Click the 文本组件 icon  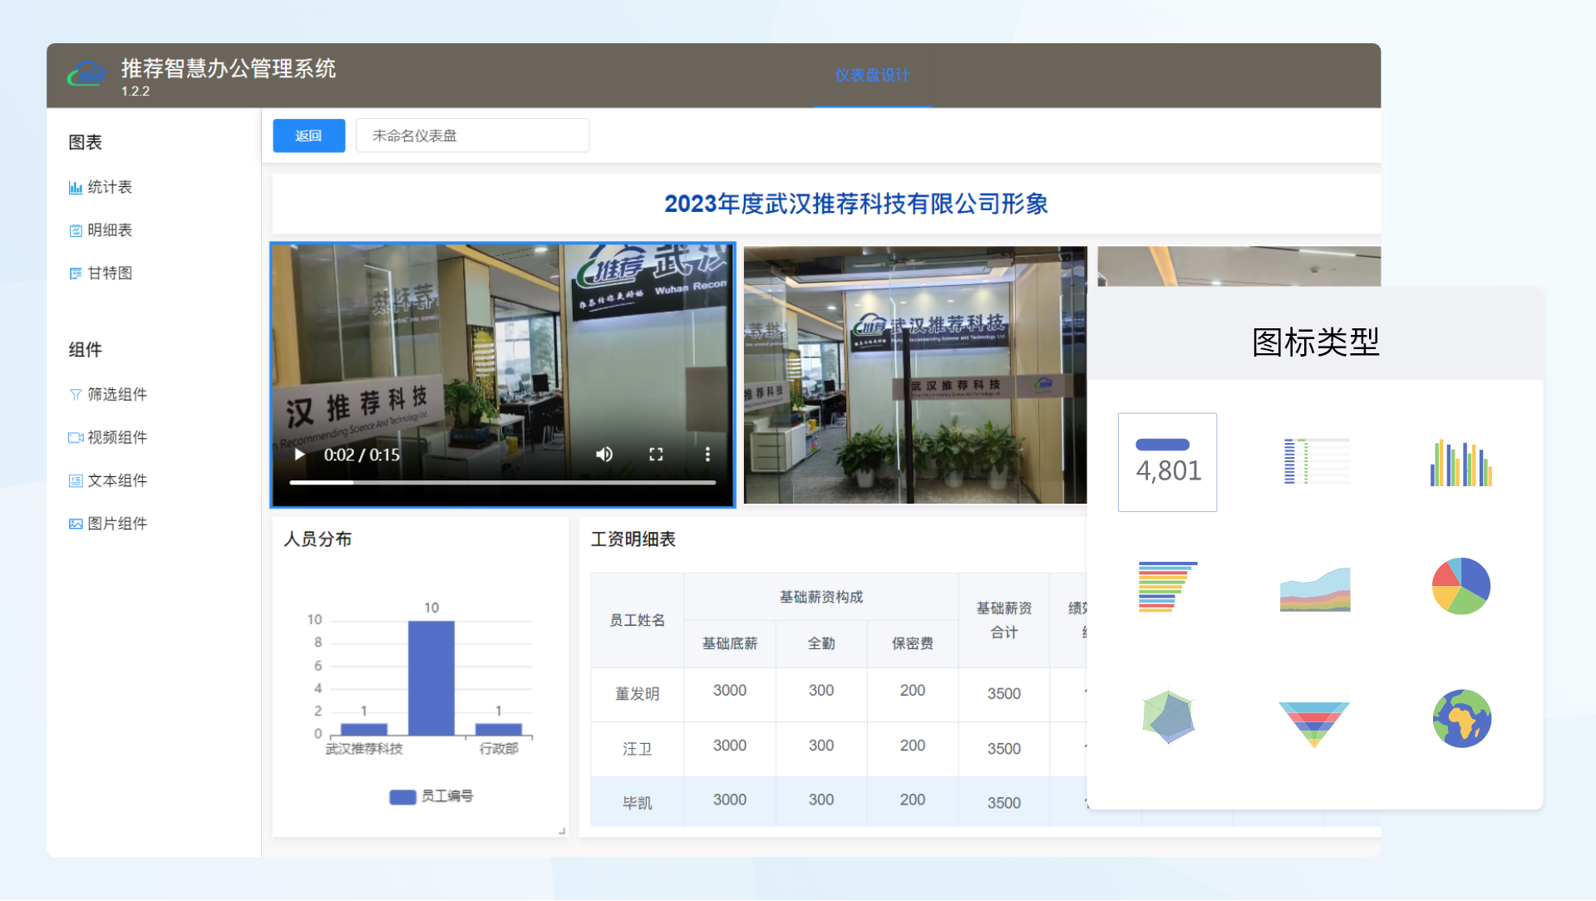(x=76, y=481)
